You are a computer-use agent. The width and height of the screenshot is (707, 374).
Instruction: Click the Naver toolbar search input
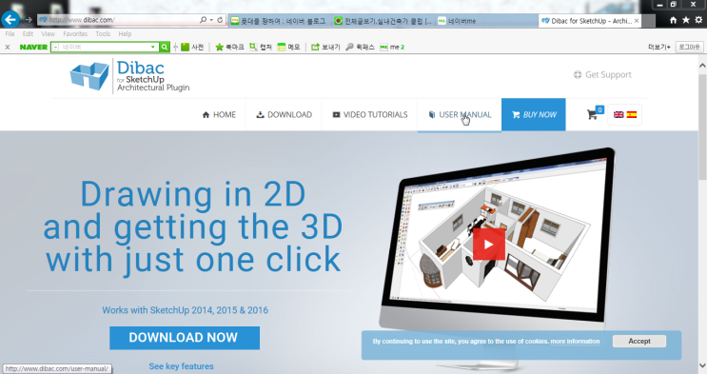(105, 47)
